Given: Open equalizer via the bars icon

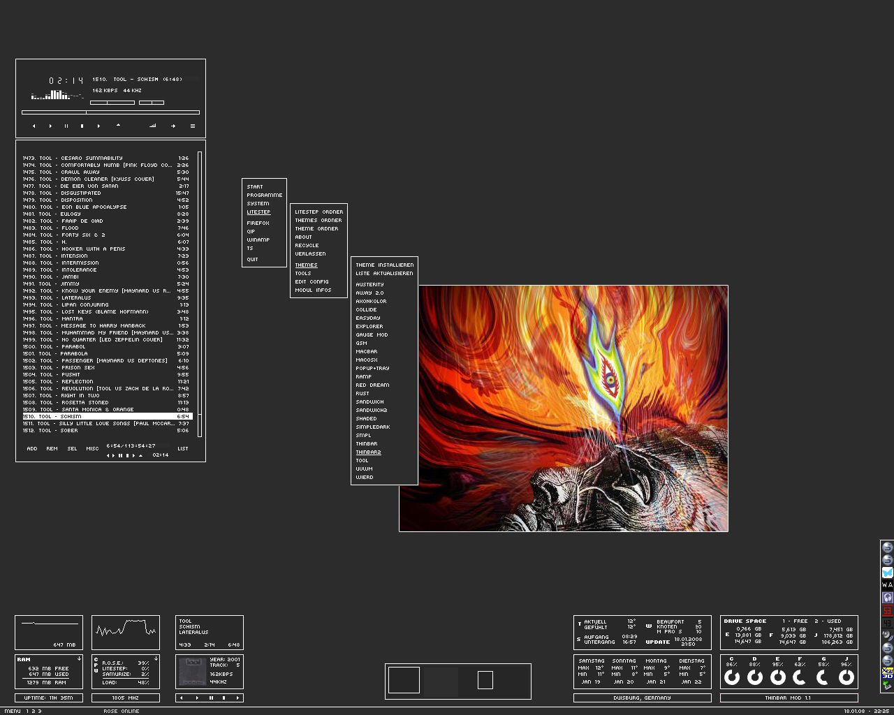Looking at the screenshot, I should pyautogui.click(x=153, y=126).
